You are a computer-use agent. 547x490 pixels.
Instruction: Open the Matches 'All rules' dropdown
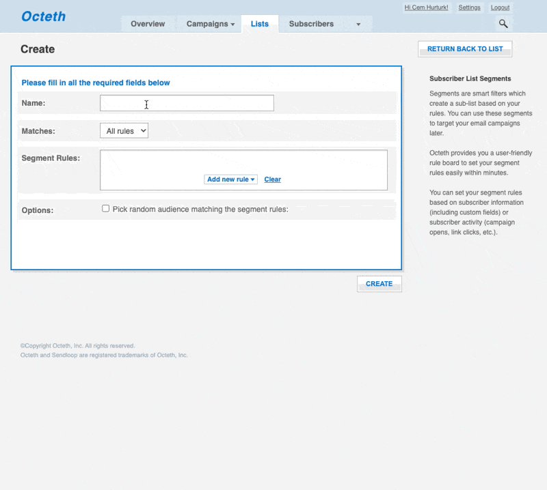(124, 130)
